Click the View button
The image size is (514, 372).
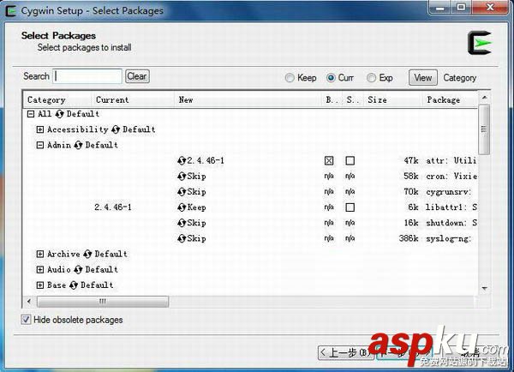click(423, 78)
